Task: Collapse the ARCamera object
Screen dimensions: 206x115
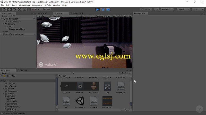Action: [4, 24]
